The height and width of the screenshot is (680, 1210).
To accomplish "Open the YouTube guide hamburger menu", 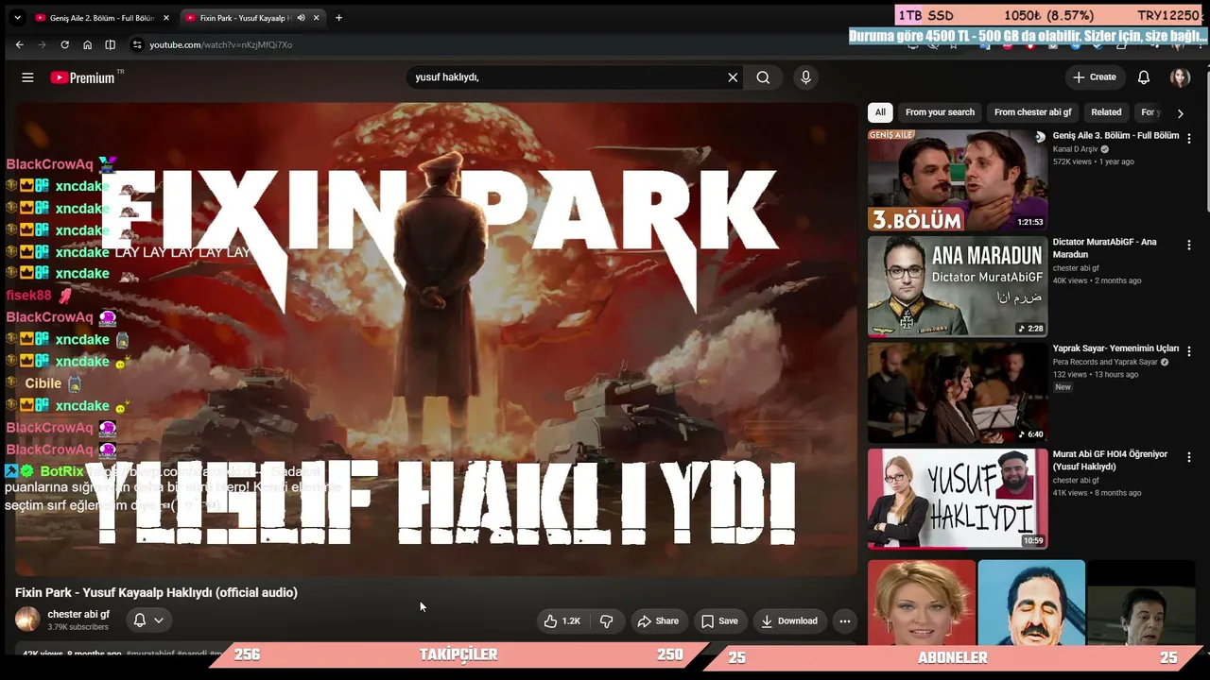I will [27, 77].
